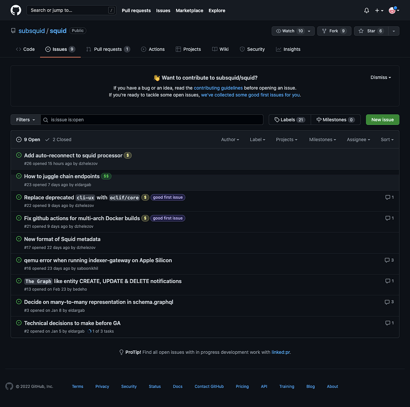Open comments on cli-ux replacement issue
The height and width of the screenshot is (407, 410).
click(x=389, y=197)
